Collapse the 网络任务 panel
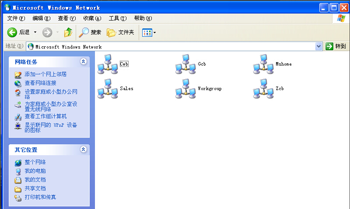The image size is (350, 209). coord(83,62)
